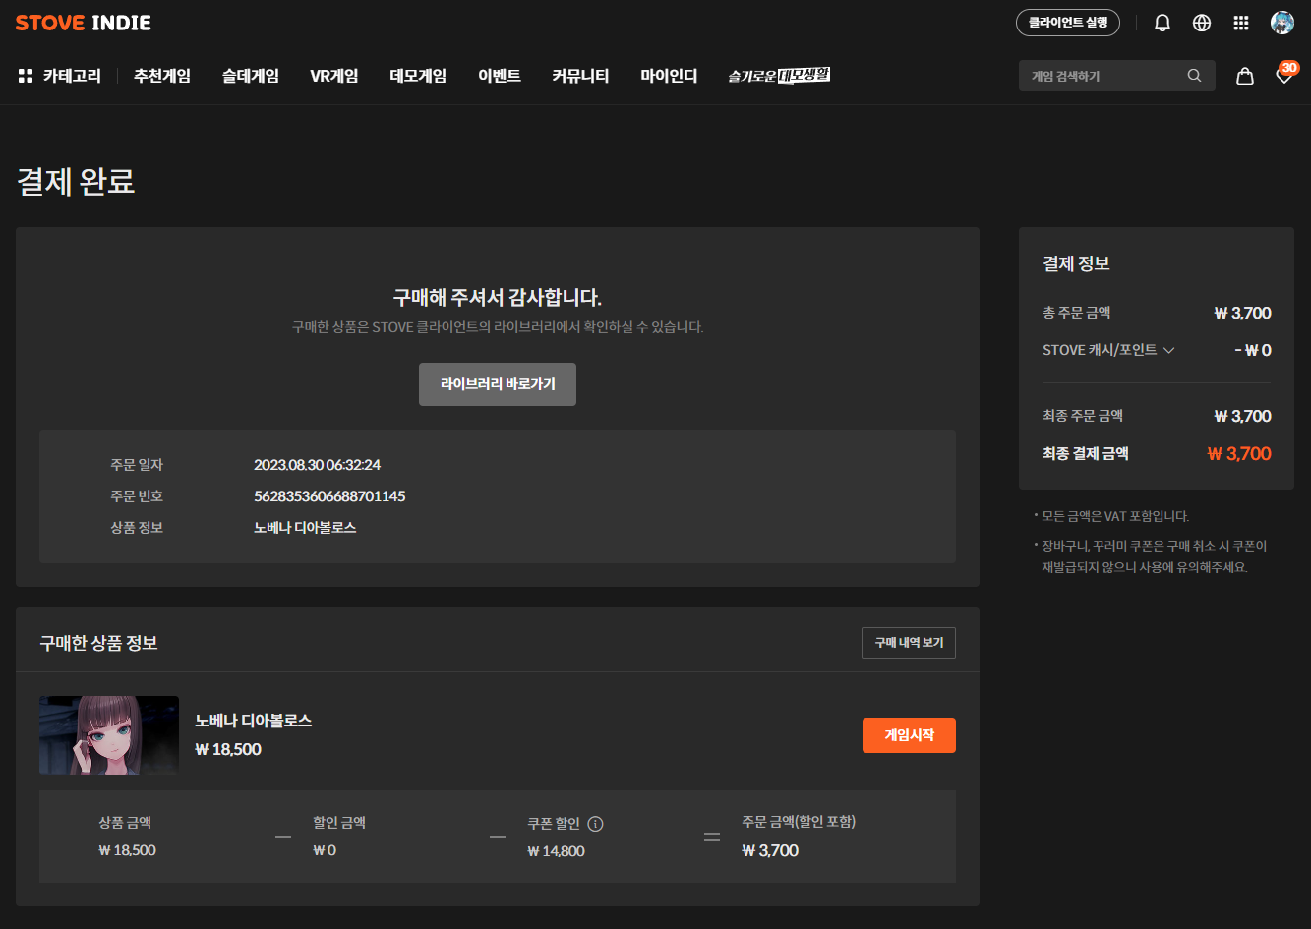Open wishlist with 30 badge

pyautogui.click(x=1283, y=76)
